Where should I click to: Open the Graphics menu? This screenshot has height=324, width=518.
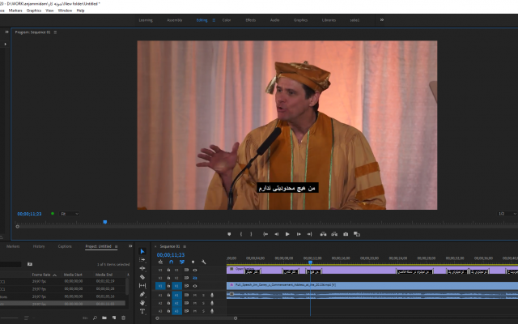point(34,11)
